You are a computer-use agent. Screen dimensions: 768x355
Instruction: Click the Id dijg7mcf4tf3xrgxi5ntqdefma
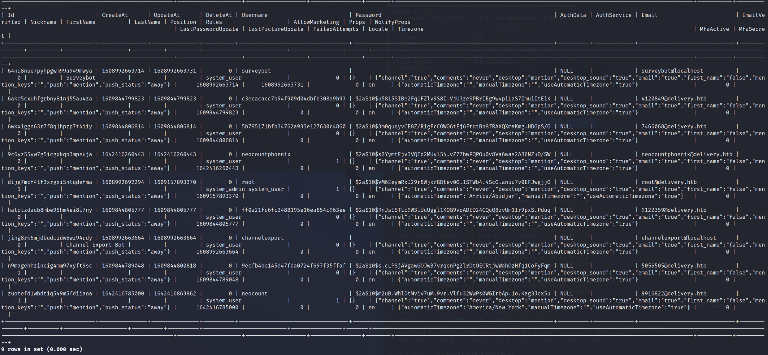point(50,182)
